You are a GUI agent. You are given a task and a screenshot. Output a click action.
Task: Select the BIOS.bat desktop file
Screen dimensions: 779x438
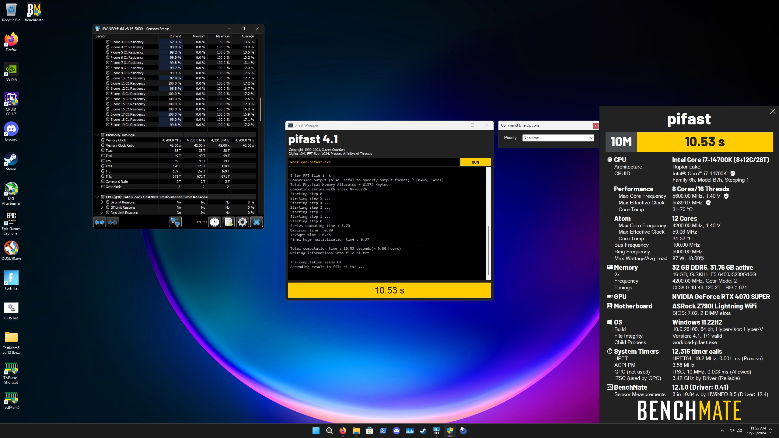point(11,310)
